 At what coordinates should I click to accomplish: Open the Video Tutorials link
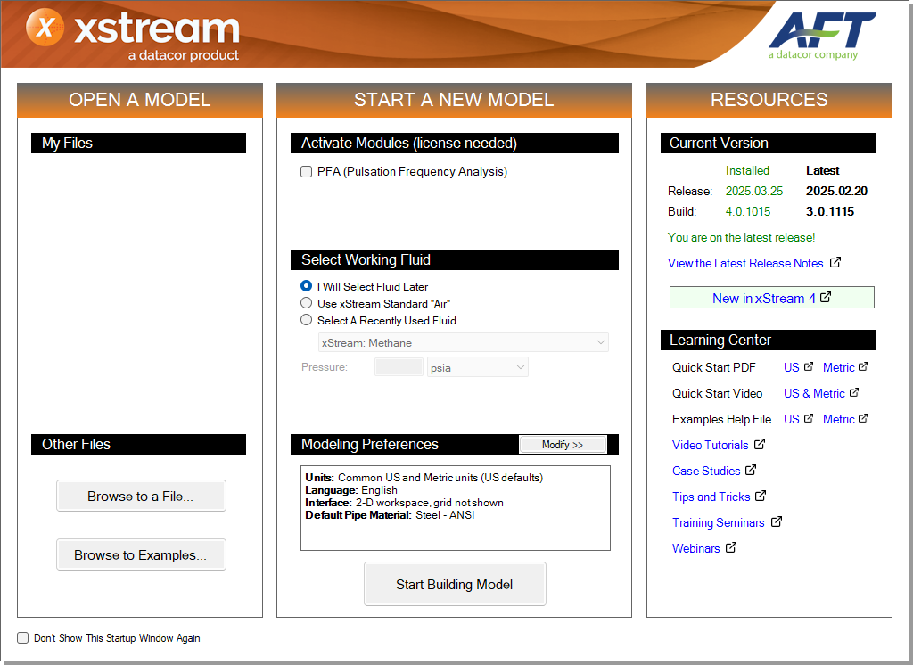pos(711,445)
